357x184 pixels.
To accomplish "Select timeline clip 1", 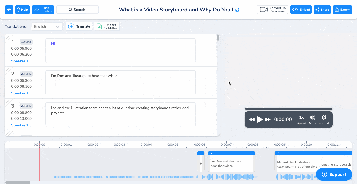I will [201, 162].
